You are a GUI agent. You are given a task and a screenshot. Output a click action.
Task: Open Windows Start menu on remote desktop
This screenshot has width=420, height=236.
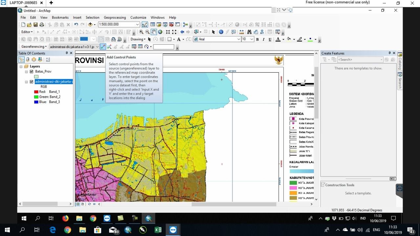pos(24,218)
